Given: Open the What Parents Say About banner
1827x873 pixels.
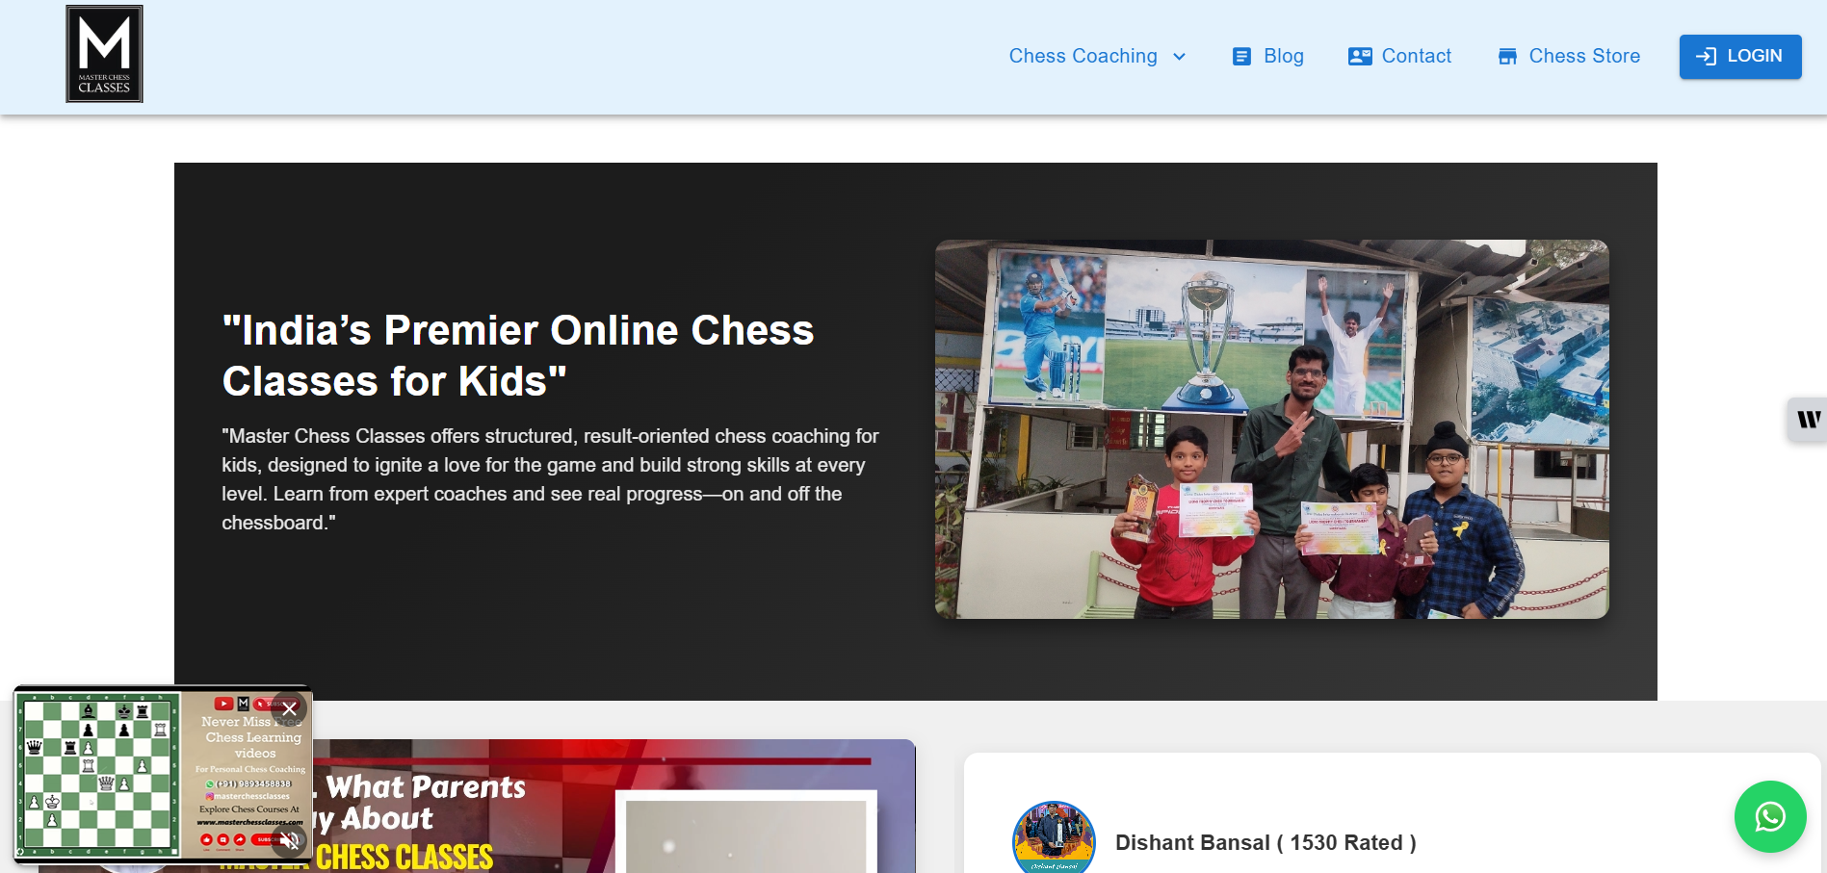Looking at the screenshot, I should click(616, 809).
